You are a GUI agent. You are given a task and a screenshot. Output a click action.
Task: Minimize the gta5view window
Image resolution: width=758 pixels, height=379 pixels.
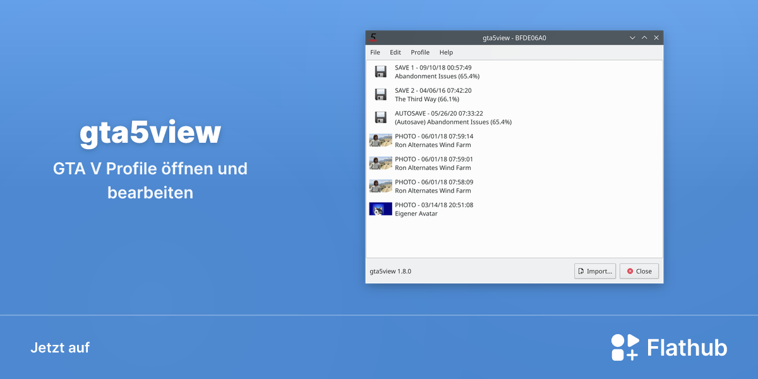coord(632,38)
